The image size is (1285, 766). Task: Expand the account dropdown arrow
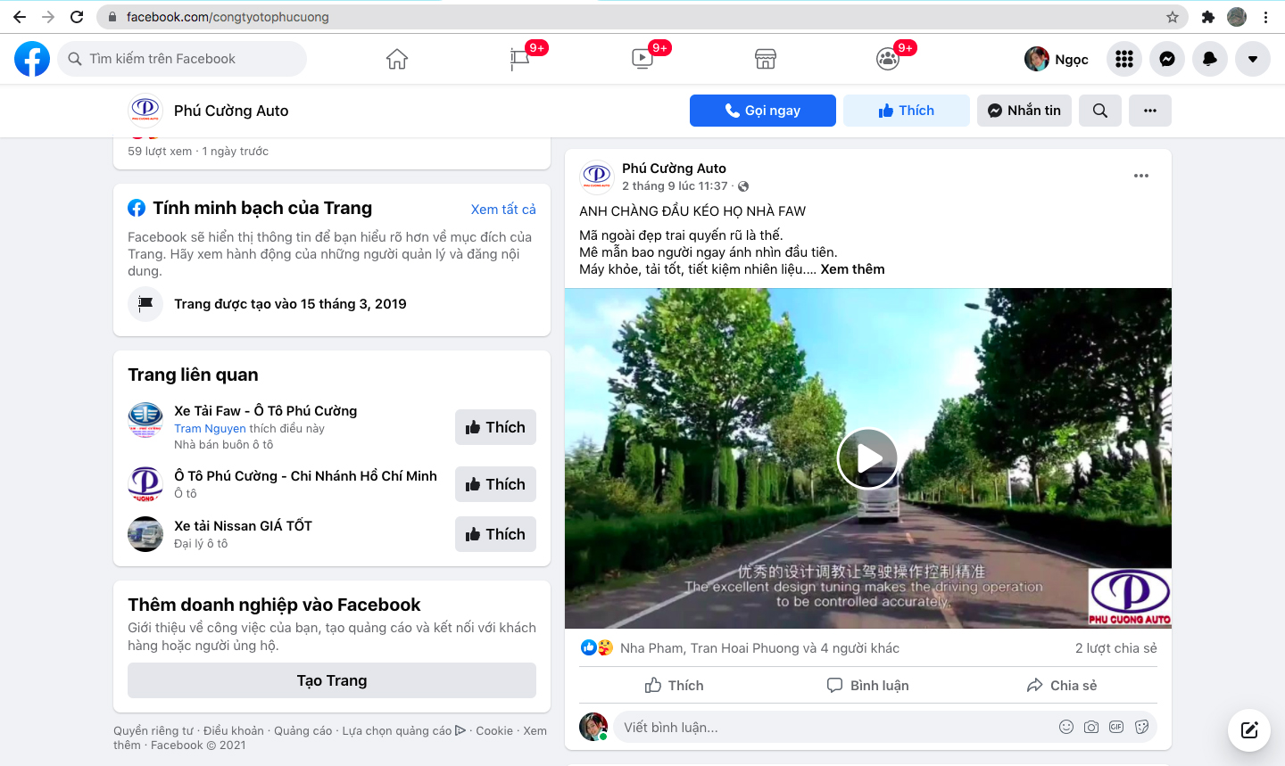[1253, 59]
